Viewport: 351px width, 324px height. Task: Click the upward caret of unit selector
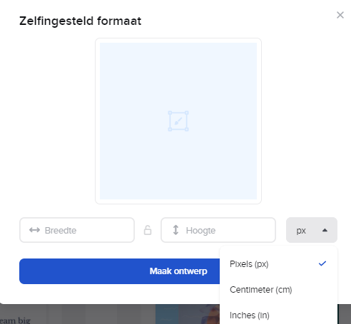(x=325, y=230)
